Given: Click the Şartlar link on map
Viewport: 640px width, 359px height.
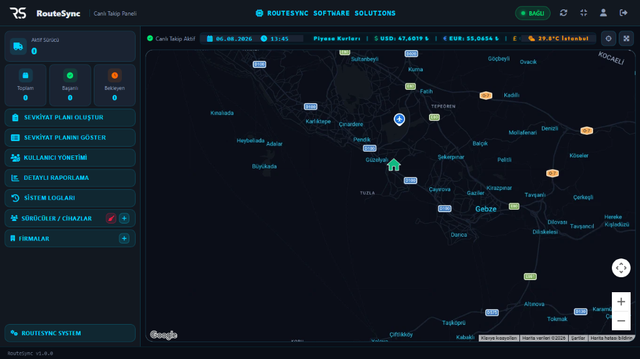Looking at the screenshot, I should [578, 338].
